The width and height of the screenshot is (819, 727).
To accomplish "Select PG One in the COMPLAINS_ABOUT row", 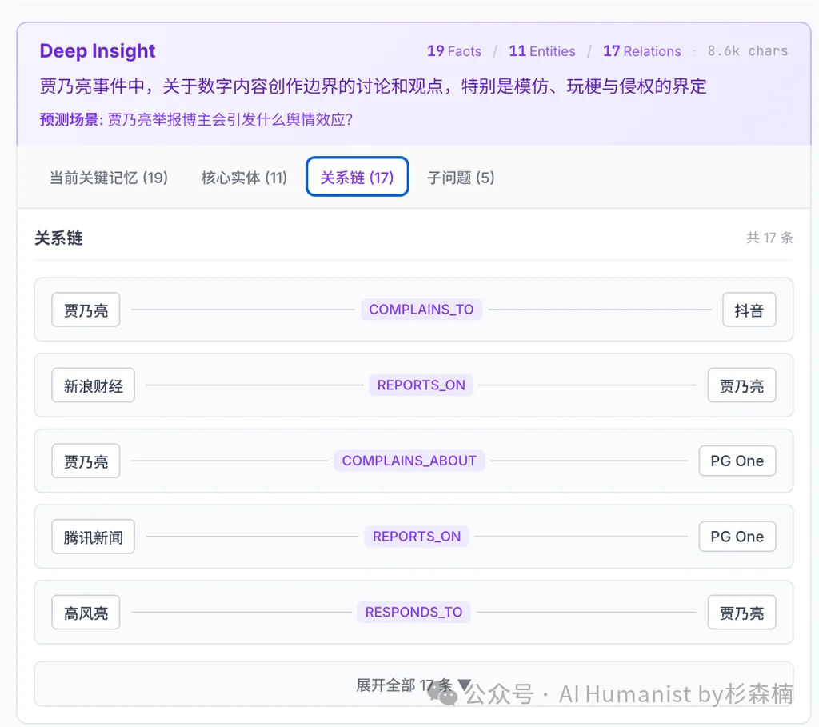I will [x=737, y=461].
